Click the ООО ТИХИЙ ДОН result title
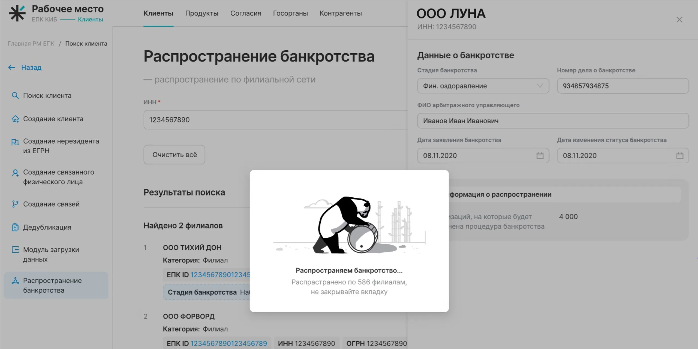698x349 pixels. pyautogui.click(x=192, y=247)
